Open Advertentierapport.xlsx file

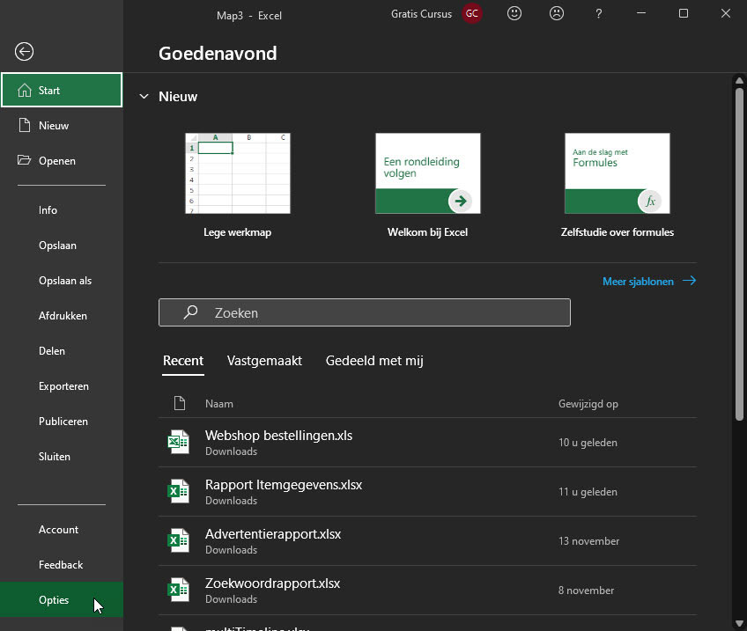[x=427, y=540]
